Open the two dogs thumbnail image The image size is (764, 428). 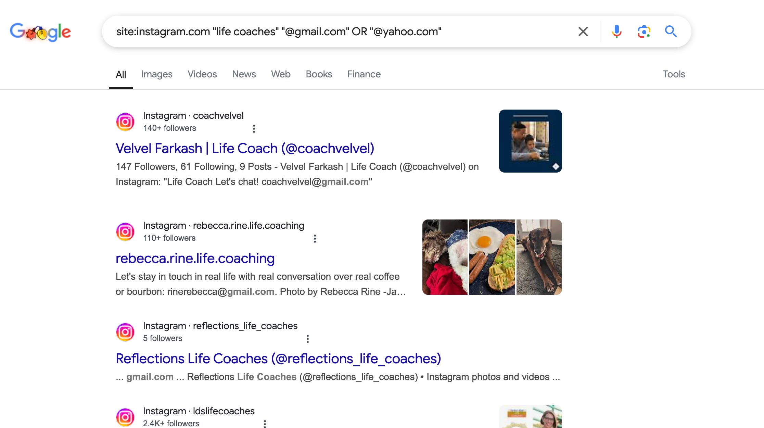tap(445, 257)
